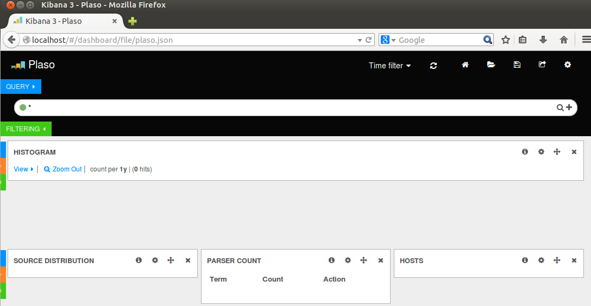Collapse the QUERY section

pos(21,87)
